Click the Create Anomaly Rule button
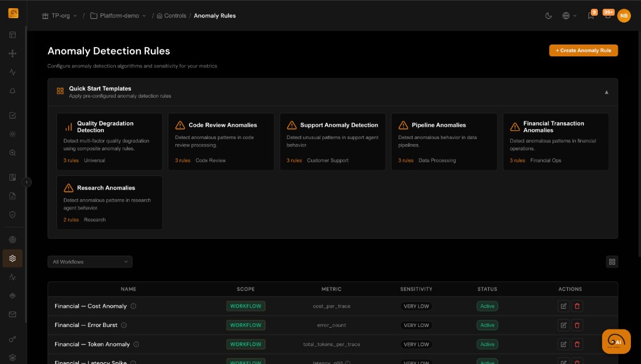 tap(583, 50)
